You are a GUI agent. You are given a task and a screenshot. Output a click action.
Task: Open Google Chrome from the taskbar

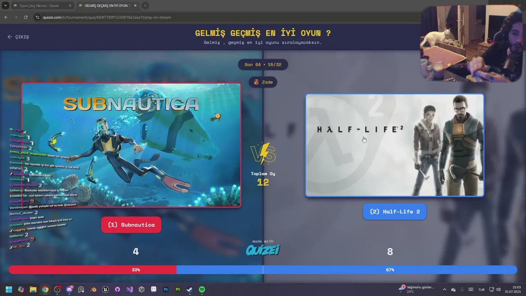pos(45,289)
